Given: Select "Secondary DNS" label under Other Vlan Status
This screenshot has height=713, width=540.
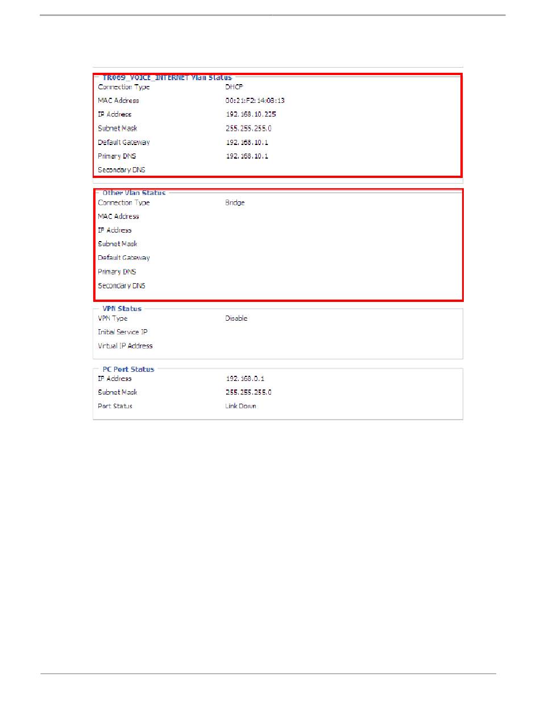Looking at the screenshot, I should [x=122, y=286].
